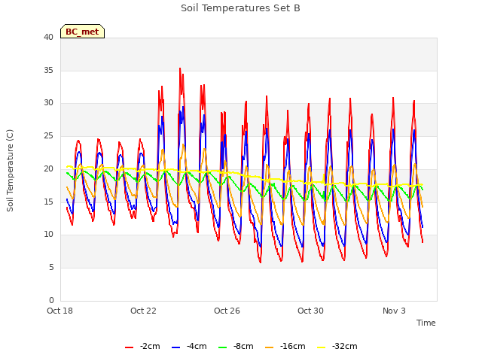This screenshot has width=482, height=361.
Task: Click the Oct 30 x-axis tick label
Action: pyautogui.click(x=310, y=311)
